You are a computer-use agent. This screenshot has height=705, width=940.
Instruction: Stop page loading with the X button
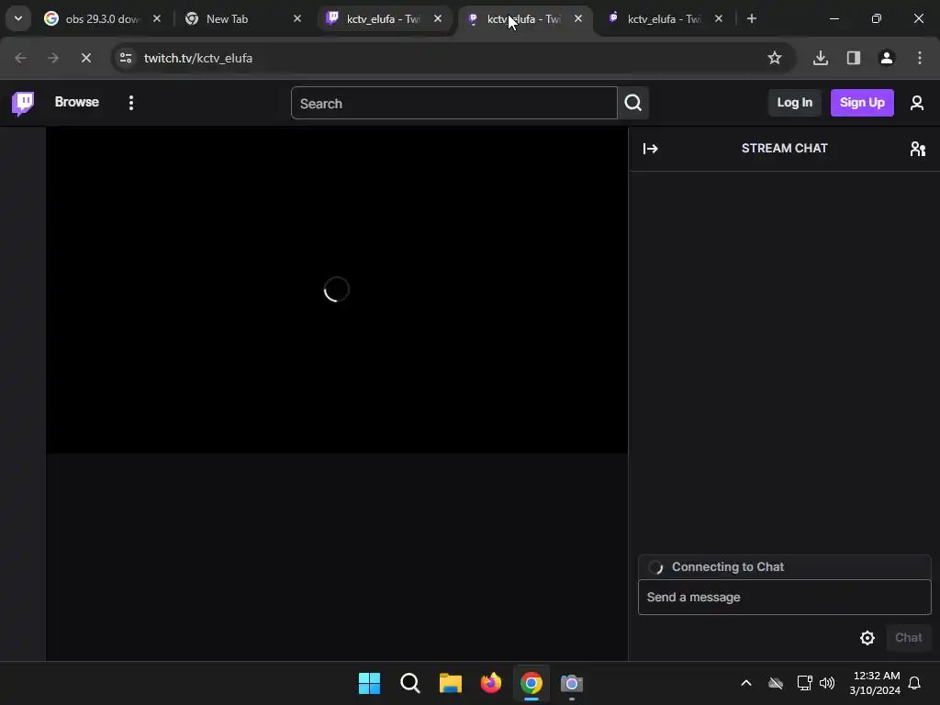tap(85, 58)
